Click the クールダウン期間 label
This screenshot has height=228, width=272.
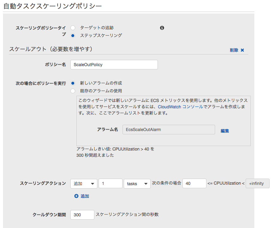49,215
